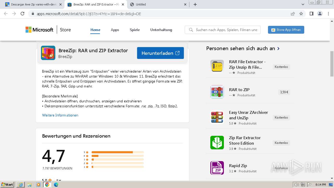Open File Explorer from taskbar

(29, 185)
